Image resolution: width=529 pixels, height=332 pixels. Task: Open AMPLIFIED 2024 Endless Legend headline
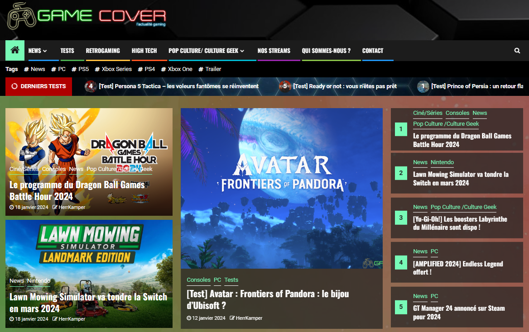pos(458,268)
